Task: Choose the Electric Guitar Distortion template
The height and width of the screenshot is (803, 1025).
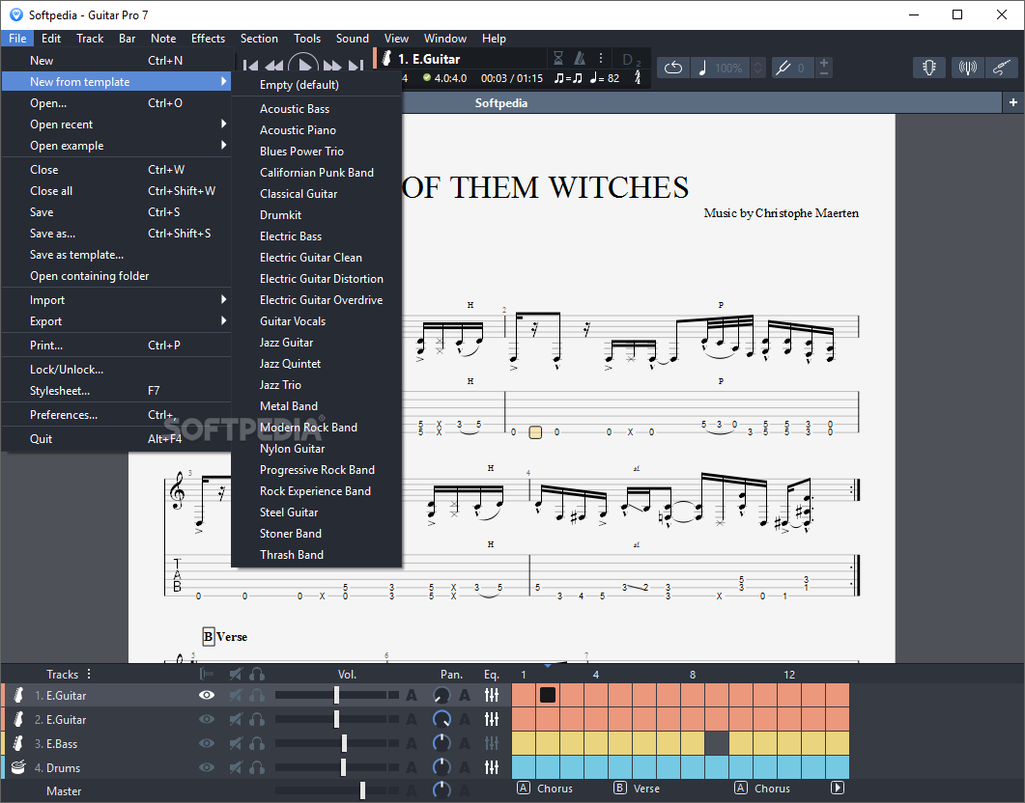Action: pyautogui.click(x=317, y=279)
